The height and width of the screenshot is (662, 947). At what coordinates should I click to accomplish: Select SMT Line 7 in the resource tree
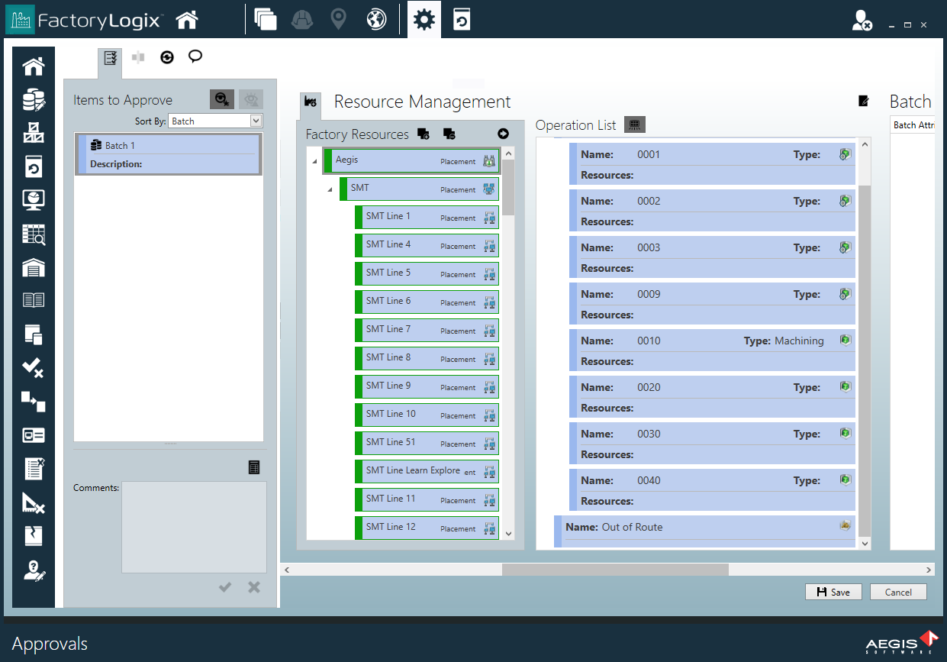pyautogui.click(x=427, y=329)
